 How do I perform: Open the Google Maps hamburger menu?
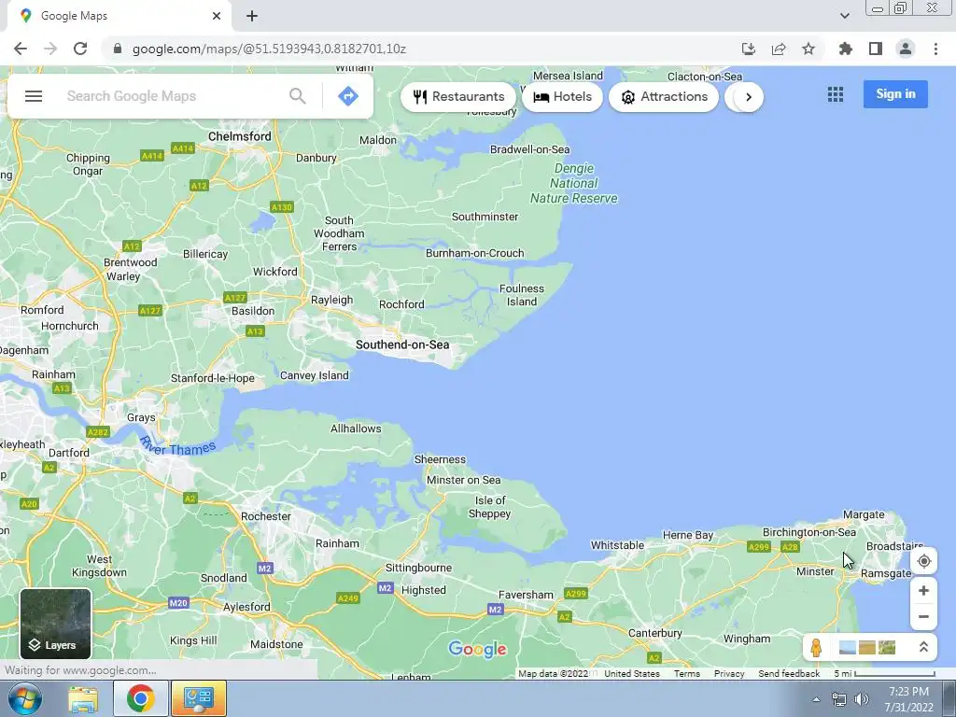(34, 96)
